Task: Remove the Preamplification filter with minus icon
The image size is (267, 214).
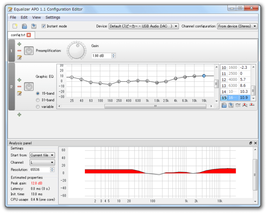Action: pyautogui.click(x=19, y=51)
